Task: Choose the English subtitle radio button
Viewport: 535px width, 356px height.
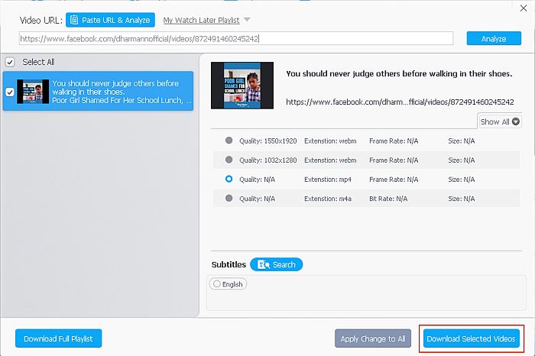Action: (217, 283)
